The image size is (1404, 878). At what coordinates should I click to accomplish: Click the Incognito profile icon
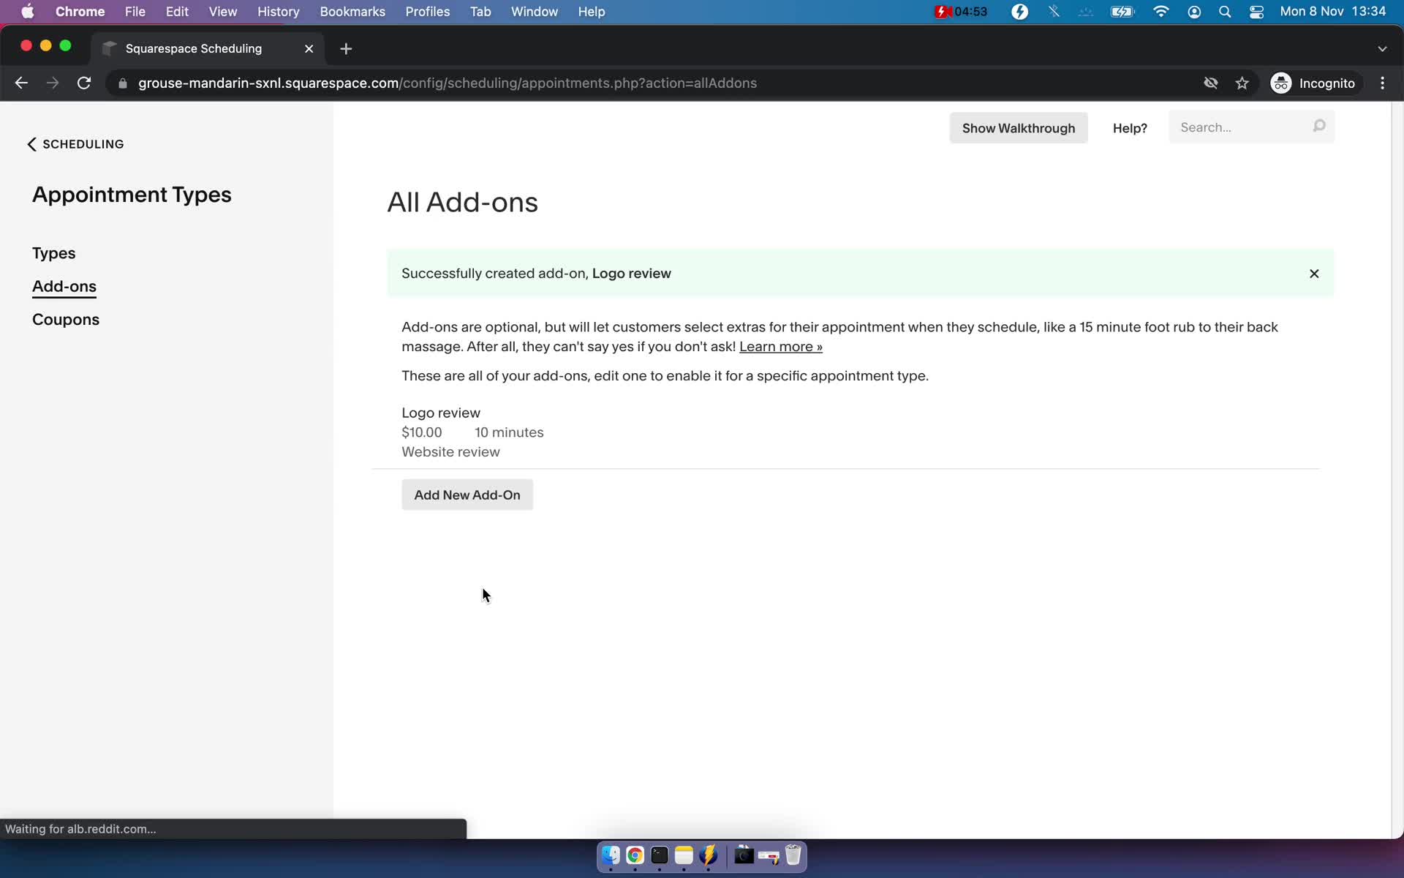pos(1280,83)
